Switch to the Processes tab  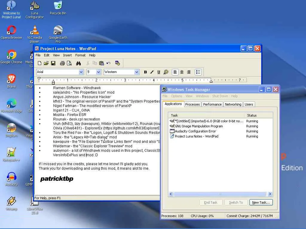[x=192, y=104]
